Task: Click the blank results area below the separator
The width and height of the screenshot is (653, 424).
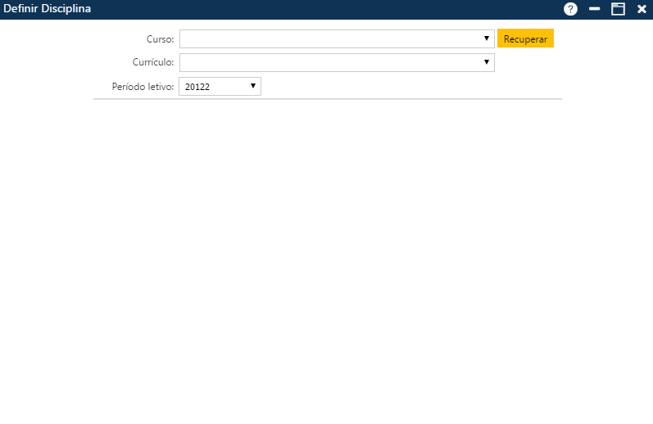Action: coord(328,262)
